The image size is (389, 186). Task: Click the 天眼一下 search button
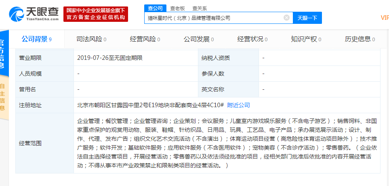(307, 18)
